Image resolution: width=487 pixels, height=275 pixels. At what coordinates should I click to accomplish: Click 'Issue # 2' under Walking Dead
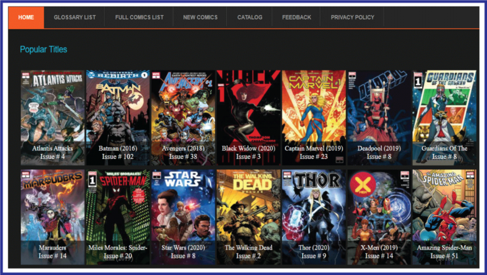248,256
